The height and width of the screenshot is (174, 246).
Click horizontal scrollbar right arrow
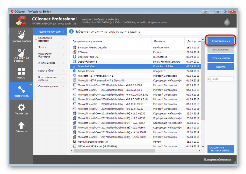pyautogui.click(x=199, y=151)
